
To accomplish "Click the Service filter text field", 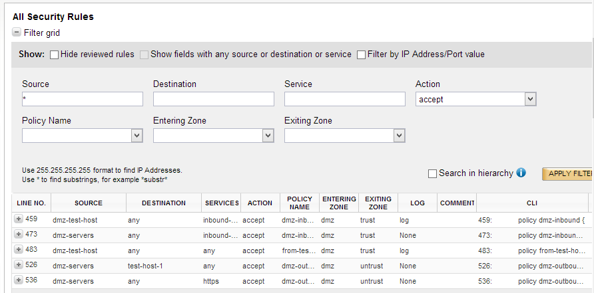I will pos(345,99).
